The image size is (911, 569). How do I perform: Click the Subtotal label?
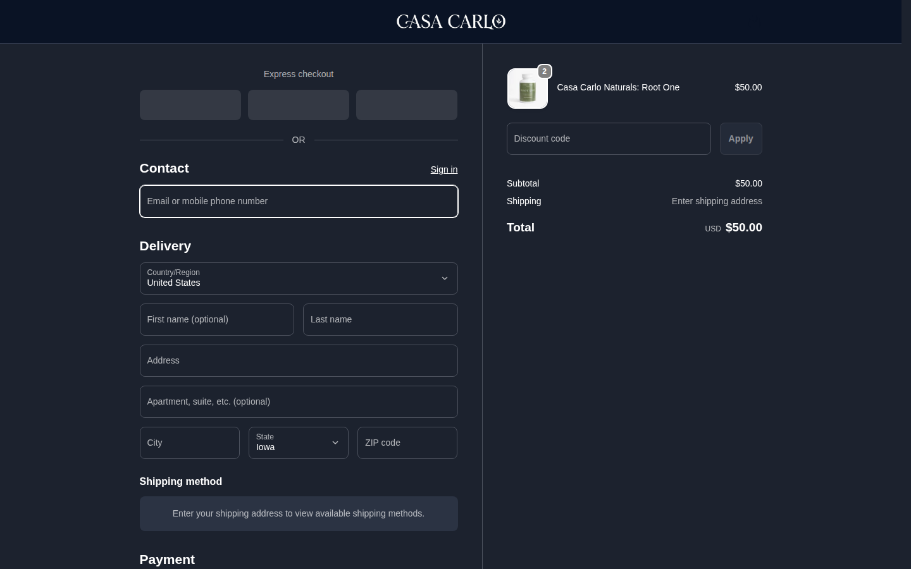523,183
